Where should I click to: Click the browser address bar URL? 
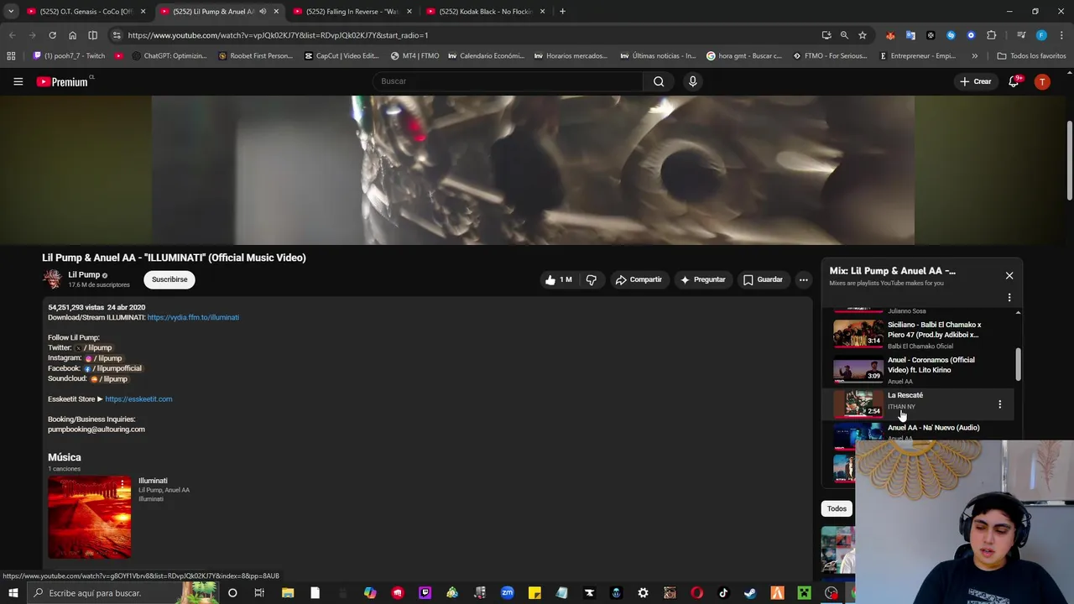pyautogui.click(x=278, y=35)
